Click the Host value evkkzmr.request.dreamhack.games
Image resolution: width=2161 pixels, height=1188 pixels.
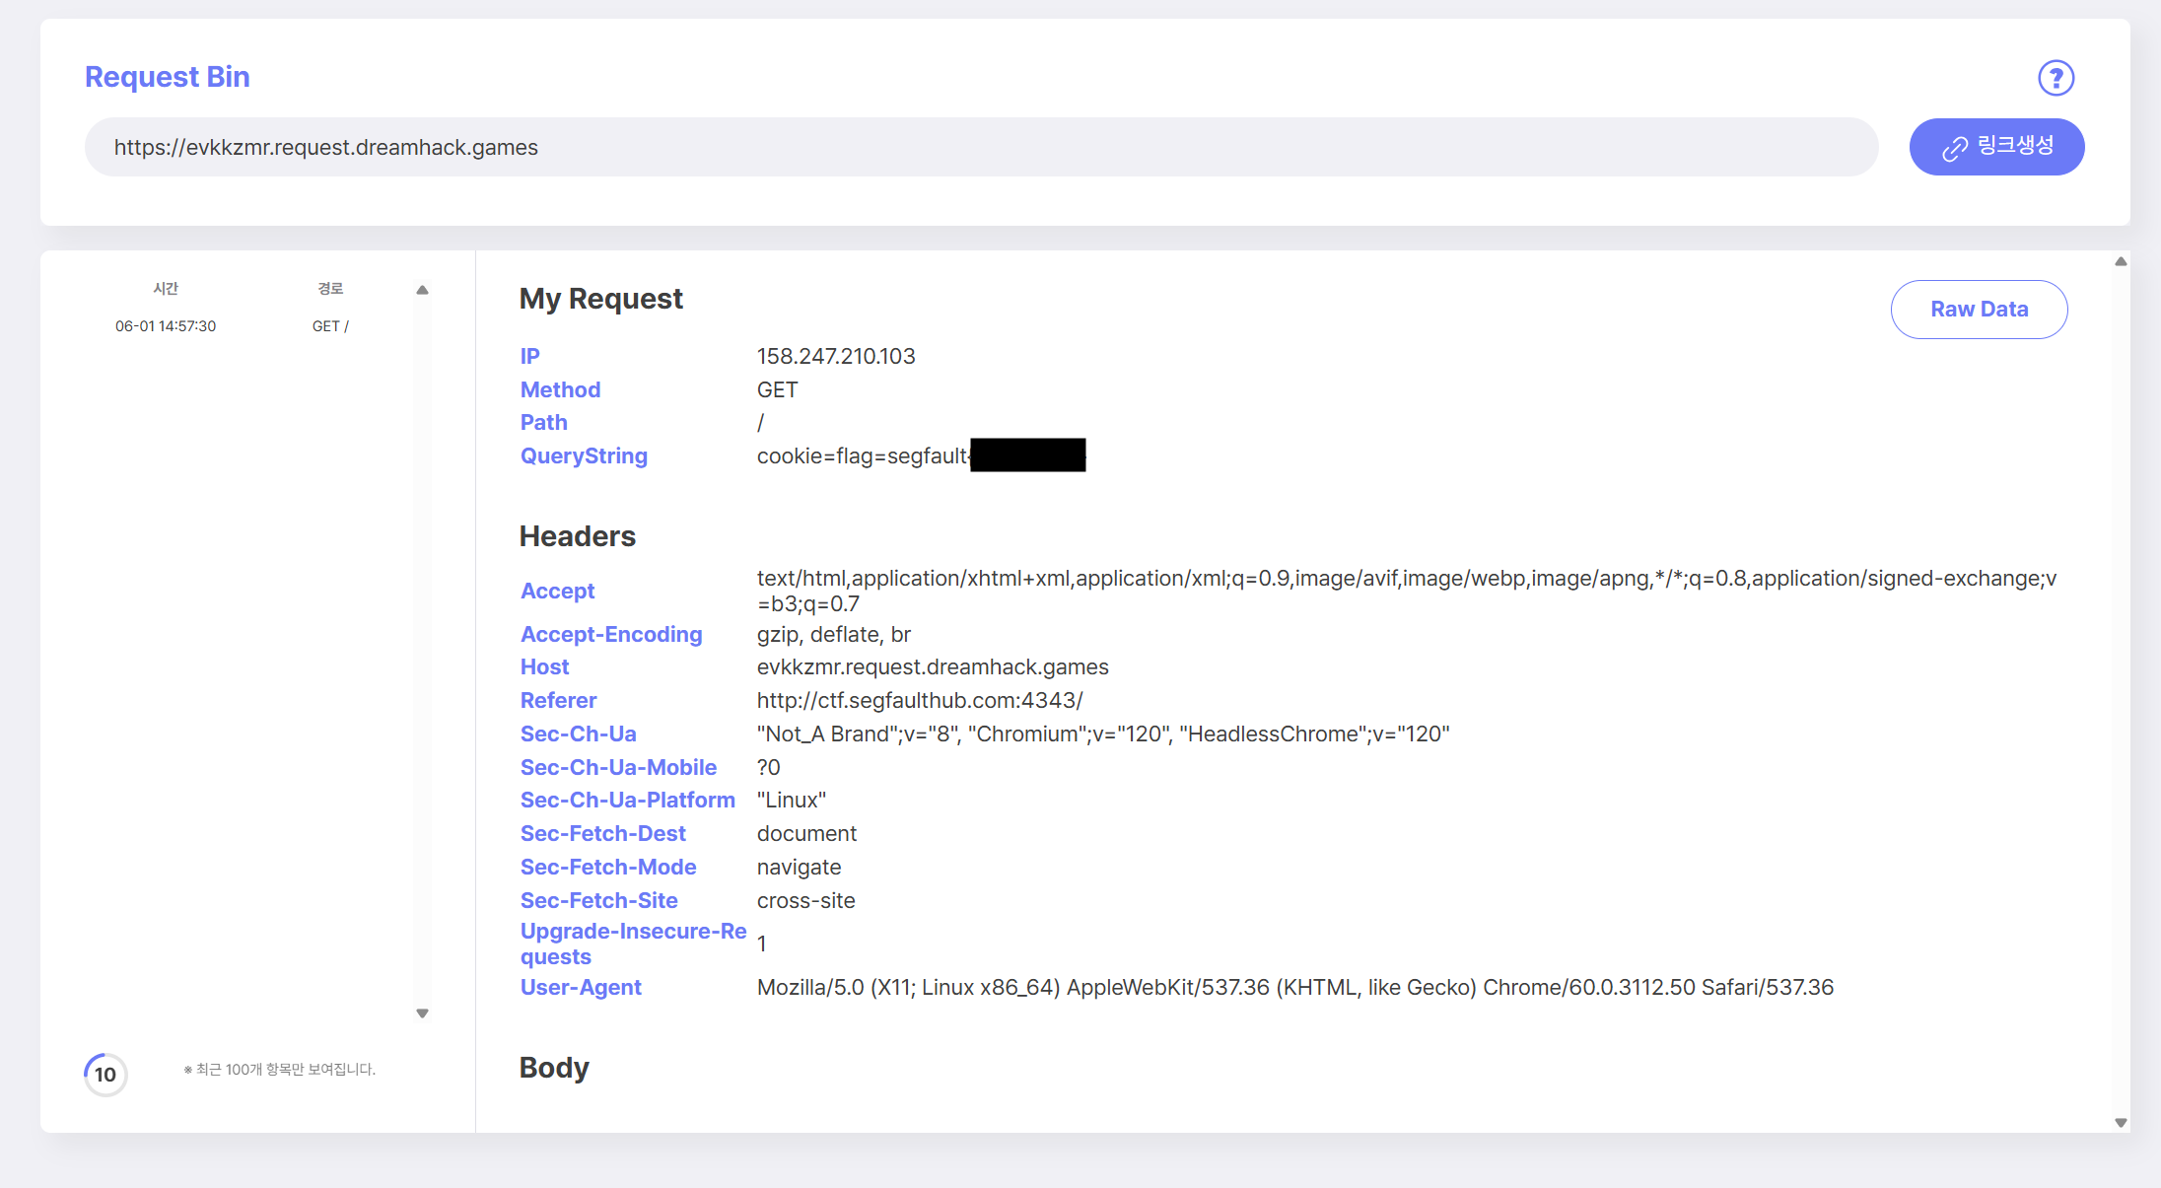(x=933, y=667)
